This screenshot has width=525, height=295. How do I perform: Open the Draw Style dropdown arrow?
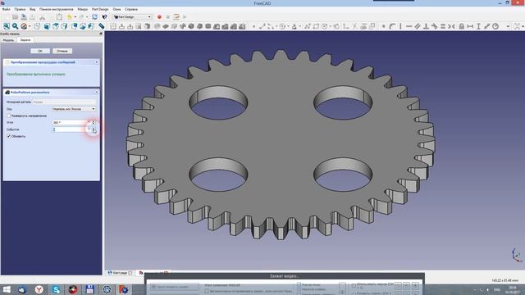pyautogui.click(x=30, y=26)
